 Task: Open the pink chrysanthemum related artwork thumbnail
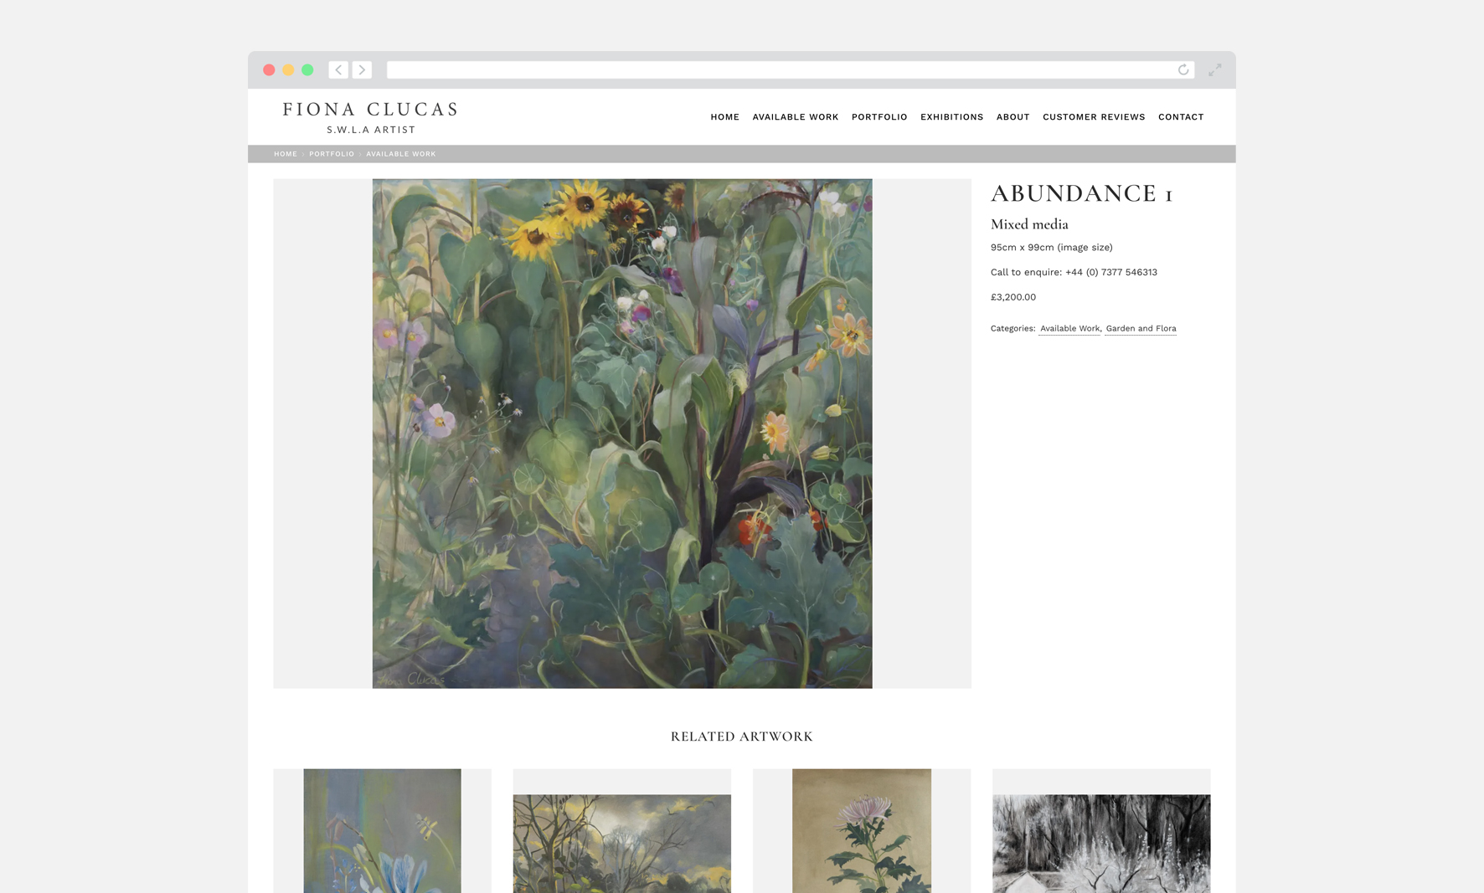862,831
